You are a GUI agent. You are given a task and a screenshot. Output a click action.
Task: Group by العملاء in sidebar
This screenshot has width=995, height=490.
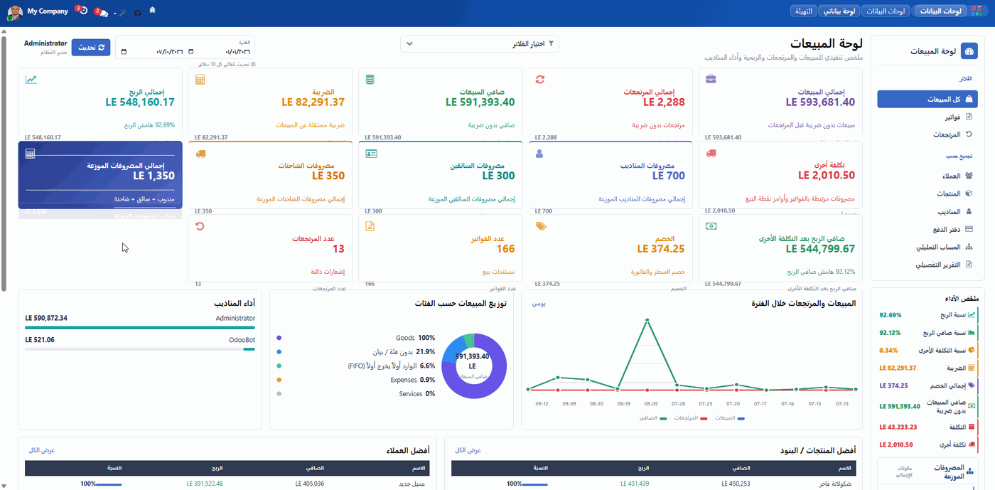(x=927, y=176)
